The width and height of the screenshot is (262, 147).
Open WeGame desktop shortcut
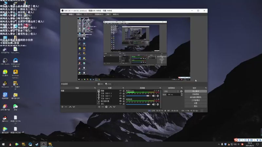(5, 85)
